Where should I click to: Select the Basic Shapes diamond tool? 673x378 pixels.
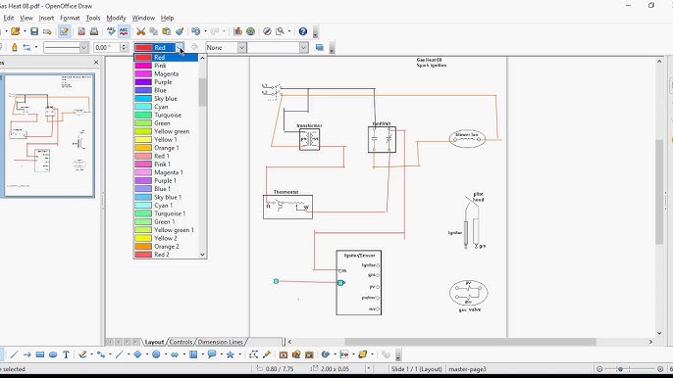137,354
